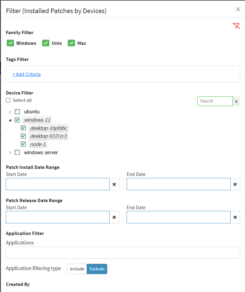Select the node-1 tree item
The height and width of the screenshot is (292, 245).
click(x=38, y=144)
